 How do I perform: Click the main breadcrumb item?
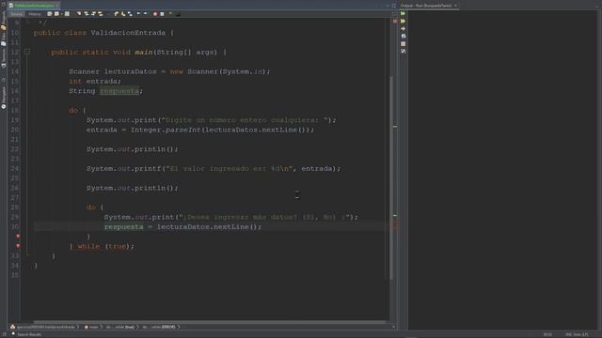[92, 327]
